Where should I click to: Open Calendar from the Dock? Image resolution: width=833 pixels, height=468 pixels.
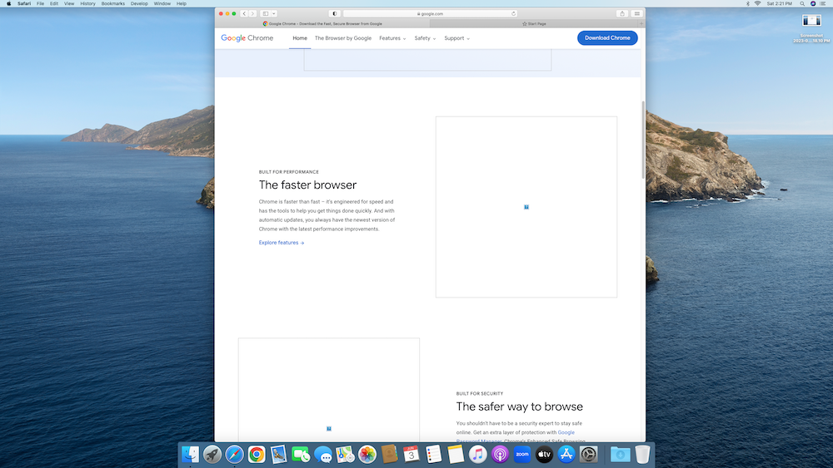pos(412,454)
